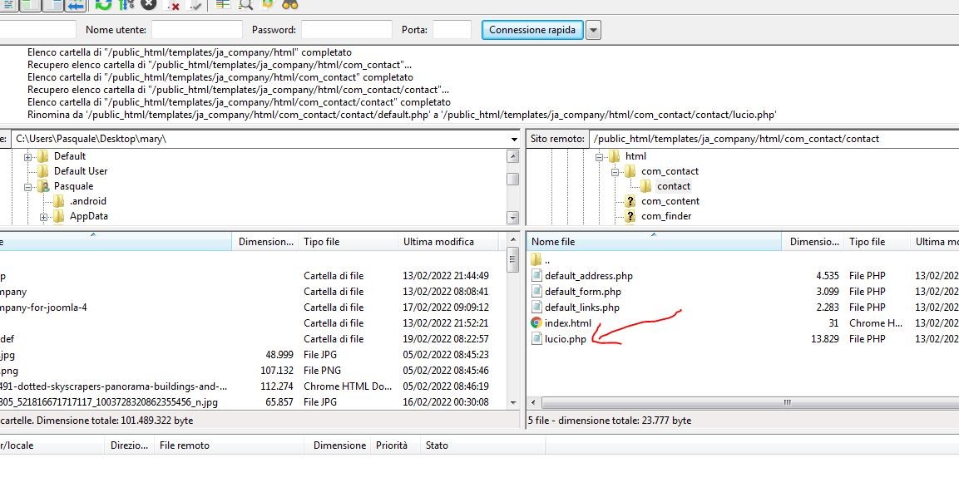Click the cancel current operation icon
This screenshot has height=497, width=959.
pos(149,4)
